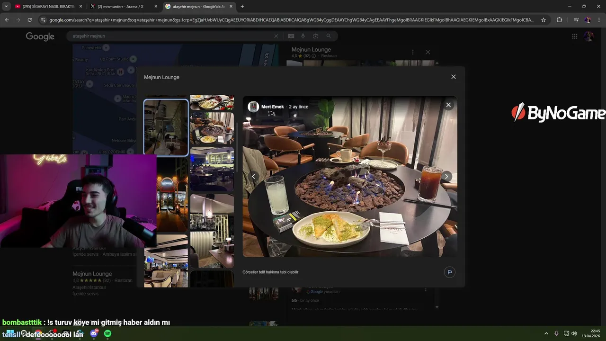Open the Mert Emek contributor name link

[273, 107]
